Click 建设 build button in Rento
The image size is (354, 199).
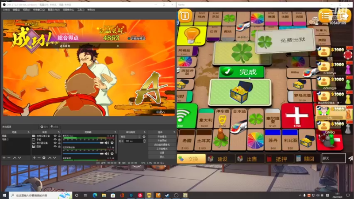(220, 159)
